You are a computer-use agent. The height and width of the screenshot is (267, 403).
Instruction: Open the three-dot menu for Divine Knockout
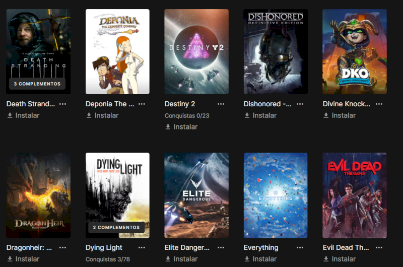[x=379, y=104]
